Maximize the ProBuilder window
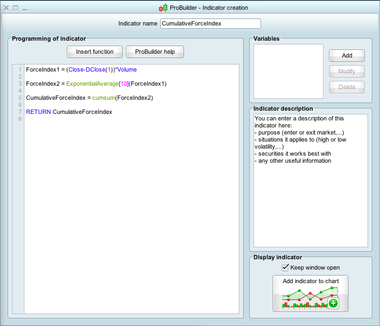The height and width of the screenshot is (326, 380). pos(16,8)
